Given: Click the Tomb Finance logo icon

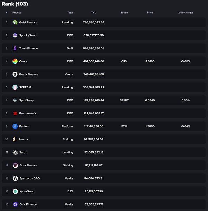Looking at the screenshot, I should pyautogui.click(x=15, y=49).
